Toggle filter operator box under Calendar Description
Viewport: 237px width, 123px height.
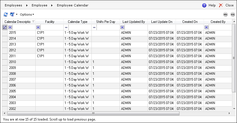click(10, 27)
